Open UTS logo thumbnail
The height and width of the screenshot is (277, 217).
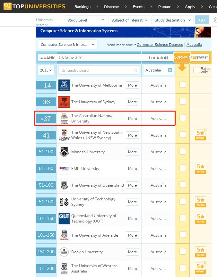click(x=64, y=202)
